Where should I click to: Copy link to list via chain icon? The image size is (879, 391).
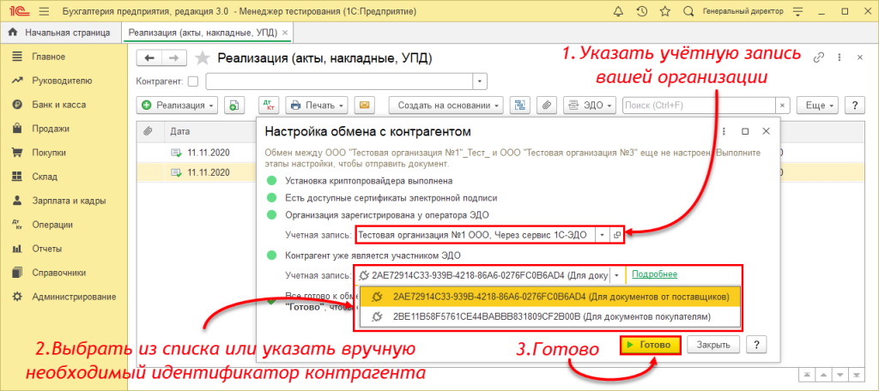(820, 57)
